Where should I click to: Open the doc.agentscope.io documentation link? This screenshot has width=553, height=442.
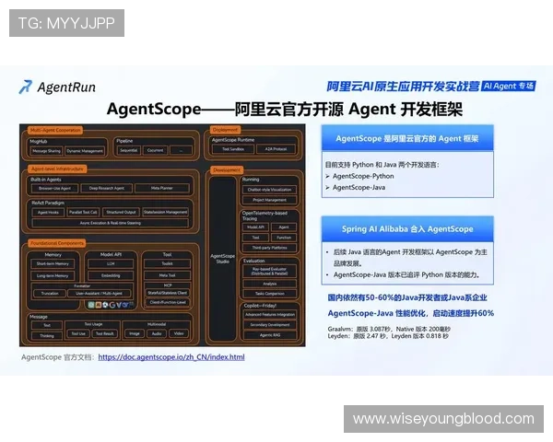coord(171,357)
